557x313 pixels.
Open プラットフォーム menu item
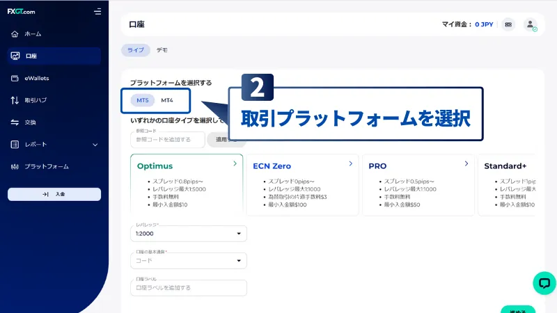[x=47, y=166]
